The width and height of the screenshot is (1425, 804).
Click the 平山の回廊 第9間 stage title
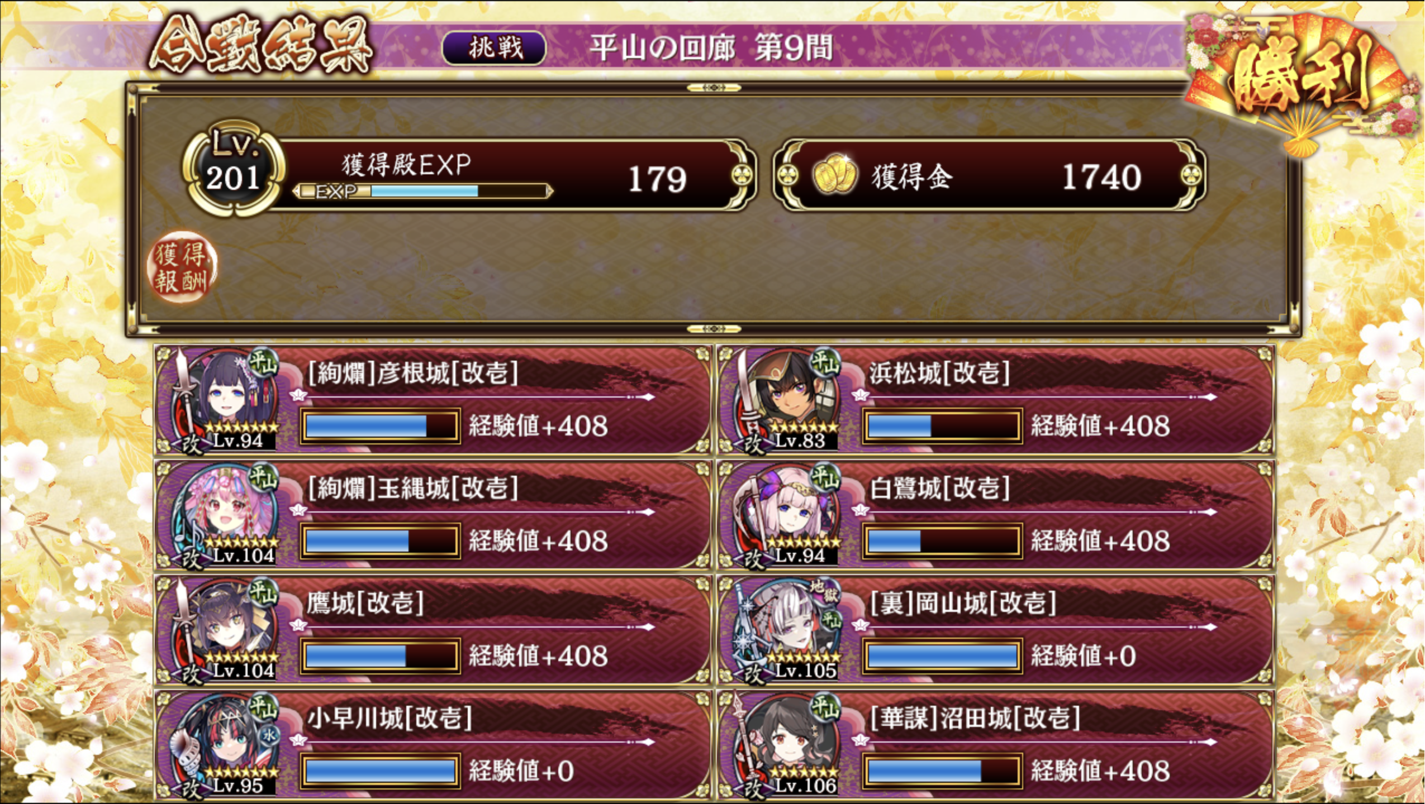(x=711, y=48)
